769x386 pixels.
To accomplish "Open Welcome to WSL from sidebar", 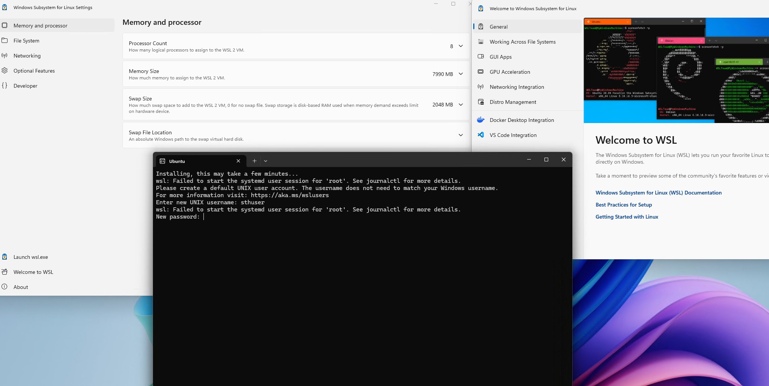I will tap(57, 272).
